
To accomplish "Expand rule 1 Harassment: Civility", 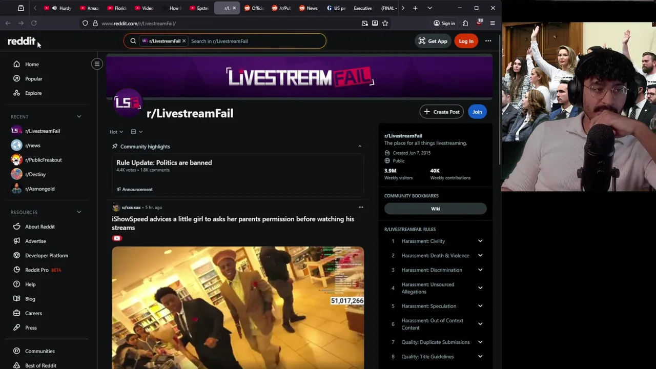I will pos(480,241).
